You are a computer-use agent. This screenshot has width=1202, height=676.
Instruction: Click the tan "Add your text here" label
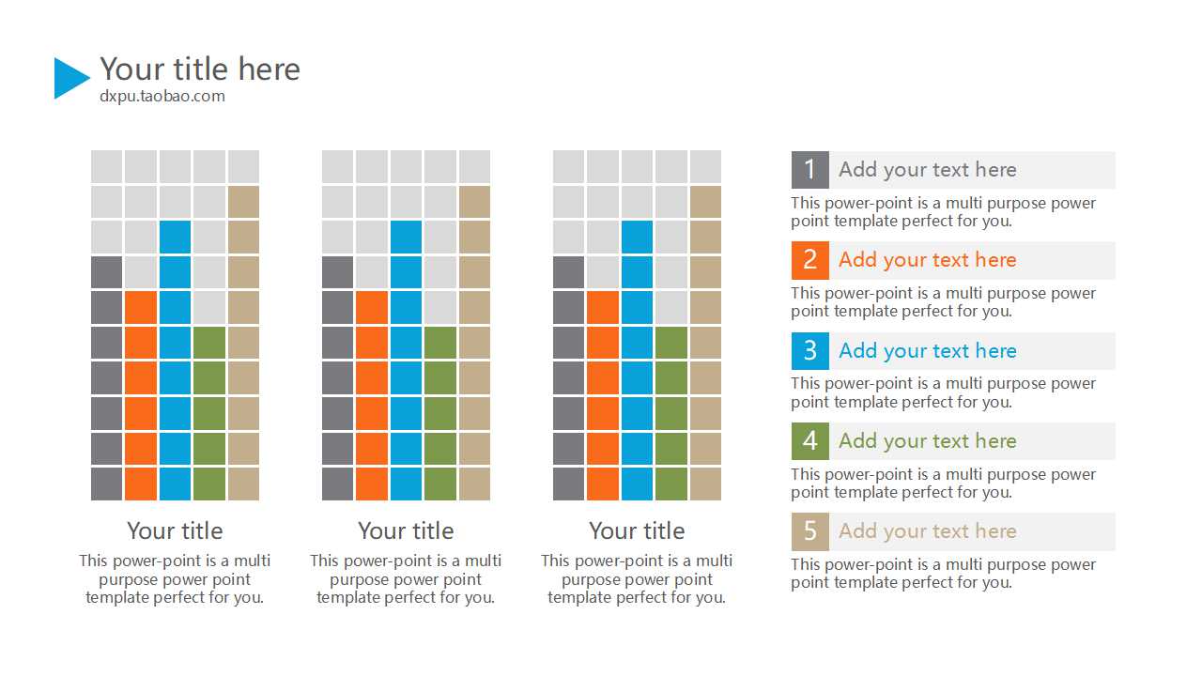pyautogui.click(x=927, y=531)
